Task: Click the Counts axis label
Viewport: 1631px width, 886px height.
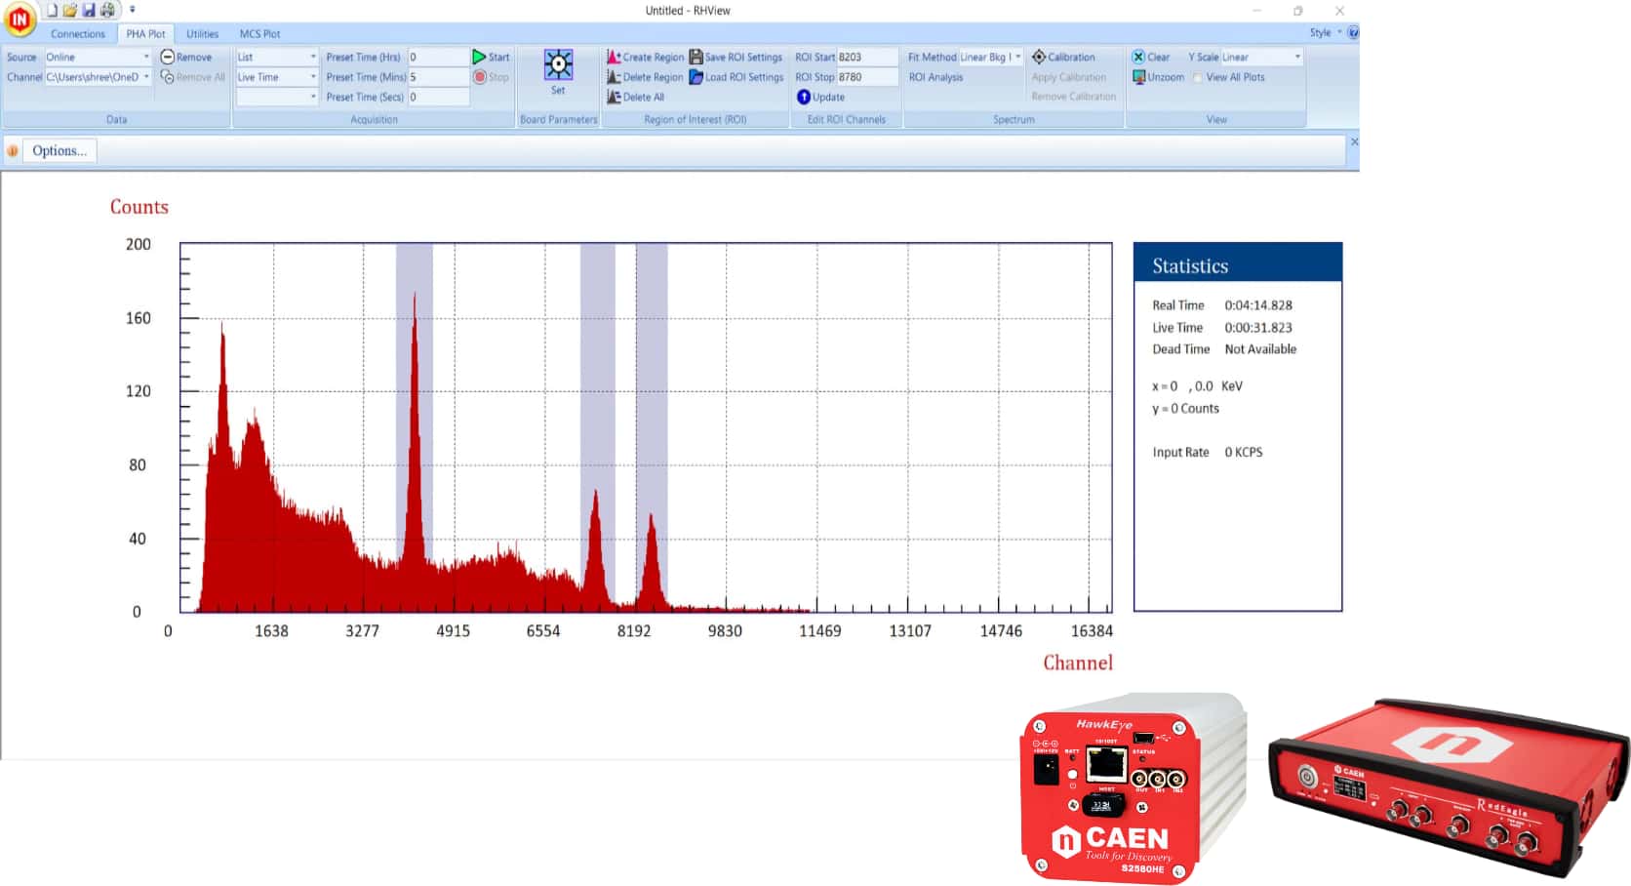Action: tap(139, 207)
